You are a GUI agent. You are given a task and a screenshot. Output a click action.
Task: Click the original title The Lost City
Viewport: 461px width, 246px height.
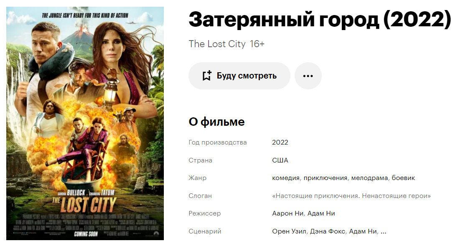(217, 44)
